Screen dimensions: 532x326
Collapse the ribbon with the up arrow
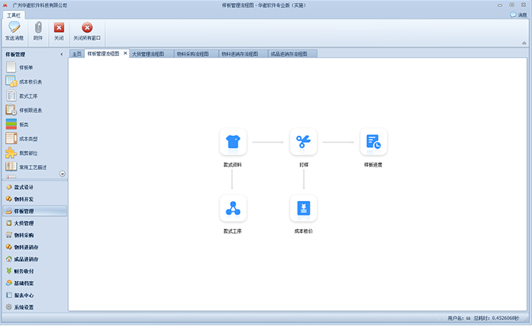coord(524,43)
